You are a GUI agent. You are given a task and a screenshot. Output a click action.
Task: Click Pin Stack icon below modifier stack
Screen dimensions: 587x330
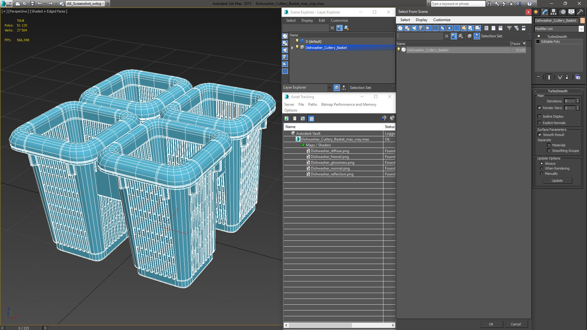click(x=538, y=77)
